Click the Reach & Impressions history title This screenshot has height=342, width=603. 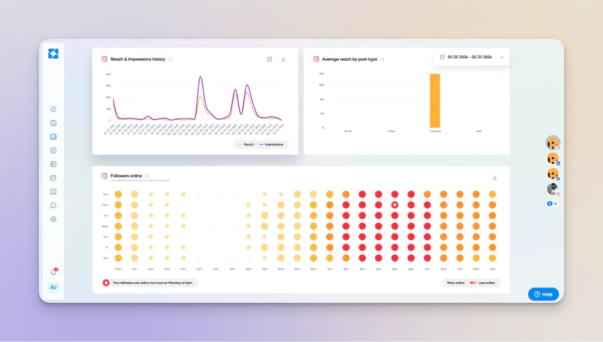[x=138, y=59]
